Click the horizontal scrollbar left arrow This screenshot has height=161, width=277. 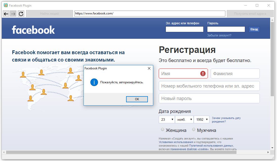[4, 152]
